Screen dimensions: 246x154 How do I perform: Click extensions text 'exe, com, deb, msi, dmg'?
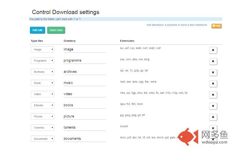click(x=135, y=59)
